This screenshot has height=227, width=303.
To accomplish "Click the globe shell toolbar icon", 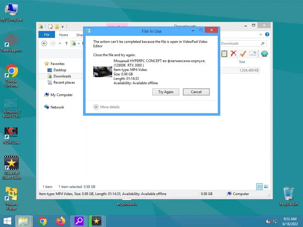I will [x=264, y=53].
